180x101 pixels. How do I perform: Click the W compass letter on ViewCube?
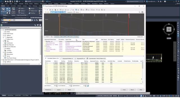pyautogui.click(x=164, y=29)
